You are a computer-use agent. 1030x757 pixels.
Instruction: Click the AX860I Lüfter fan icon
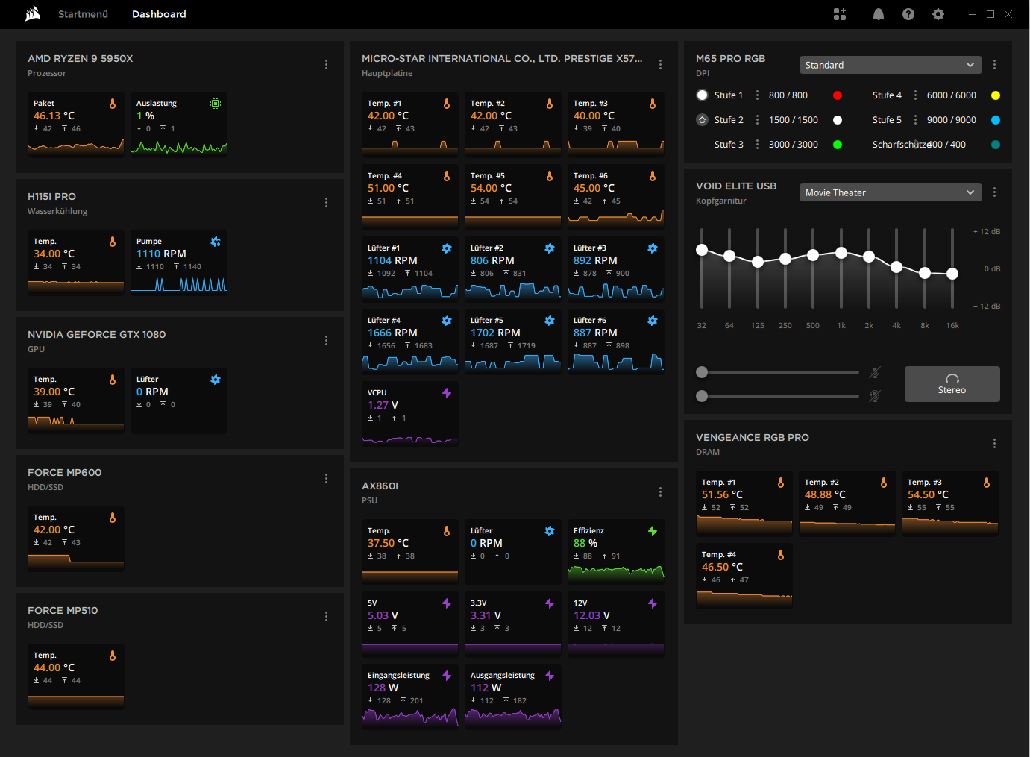(x=550, y=531)
